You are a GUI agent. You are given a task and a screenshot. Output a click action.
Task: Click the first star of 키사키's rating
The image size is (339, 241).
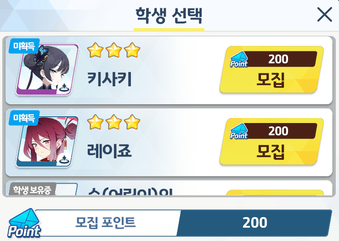click(95, 50)
